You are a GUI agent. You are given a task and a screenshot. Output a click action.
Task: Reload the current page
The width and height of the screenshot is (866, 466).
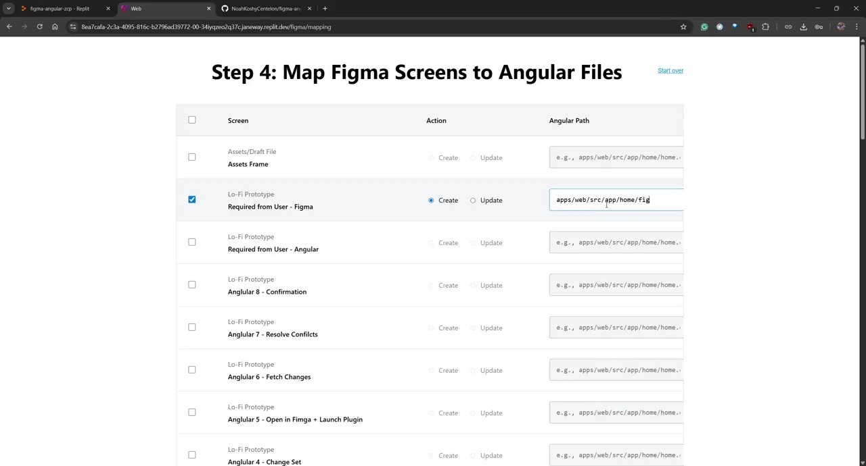click(x=39, y=27)
